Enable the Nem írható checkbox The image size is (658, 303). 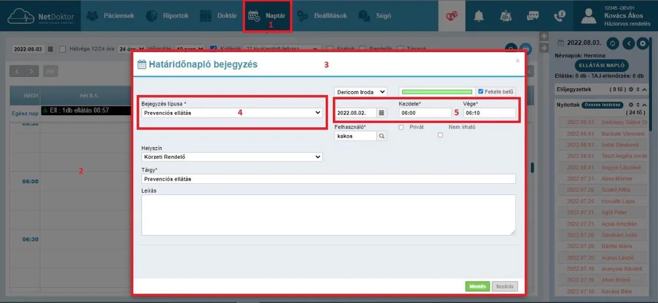point(440,134)
